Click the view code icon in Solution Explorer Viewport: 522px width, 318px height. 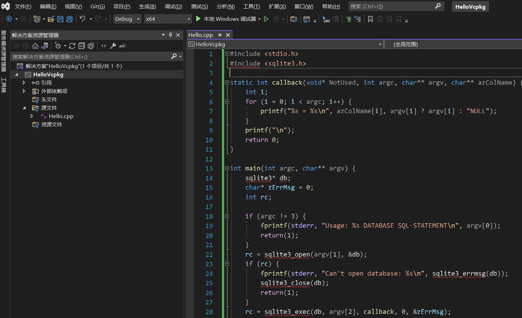(104, 46)
